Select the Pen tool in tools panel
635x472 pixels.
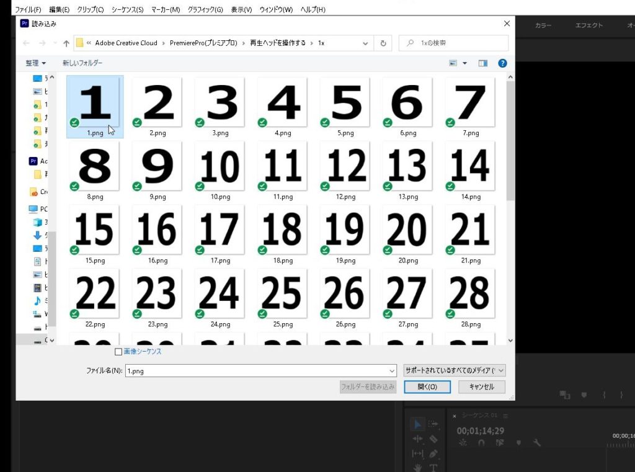pyautogui.click(x=433, y=453)
